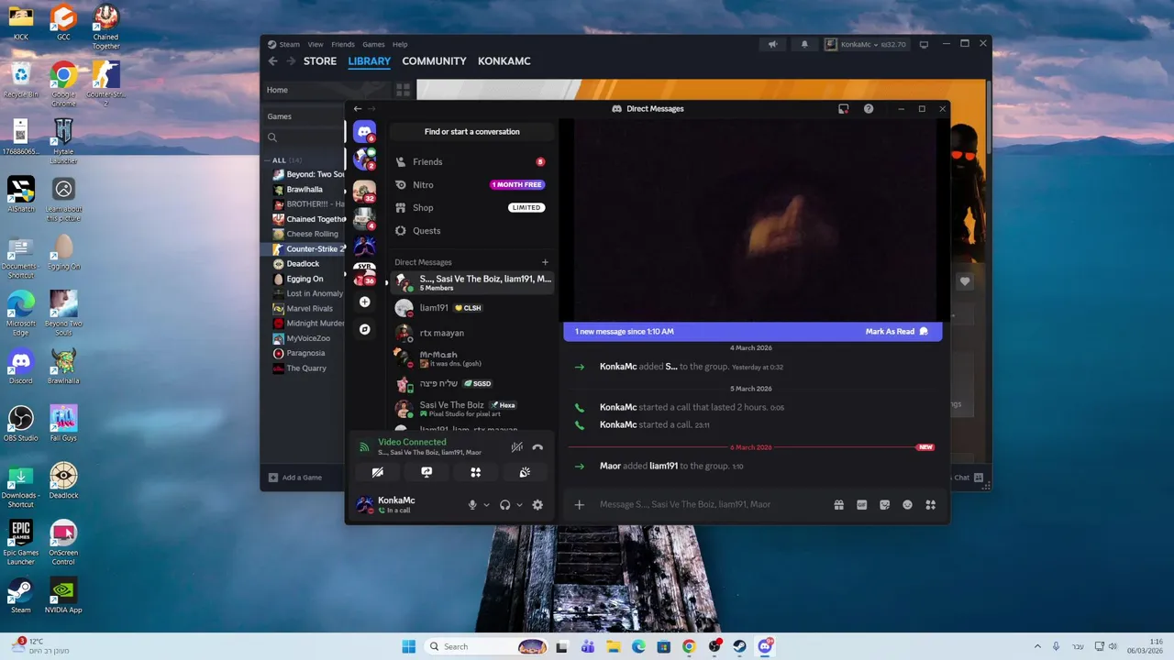Open Steam View menu
1174x660 pixels.
pos(316,44)
